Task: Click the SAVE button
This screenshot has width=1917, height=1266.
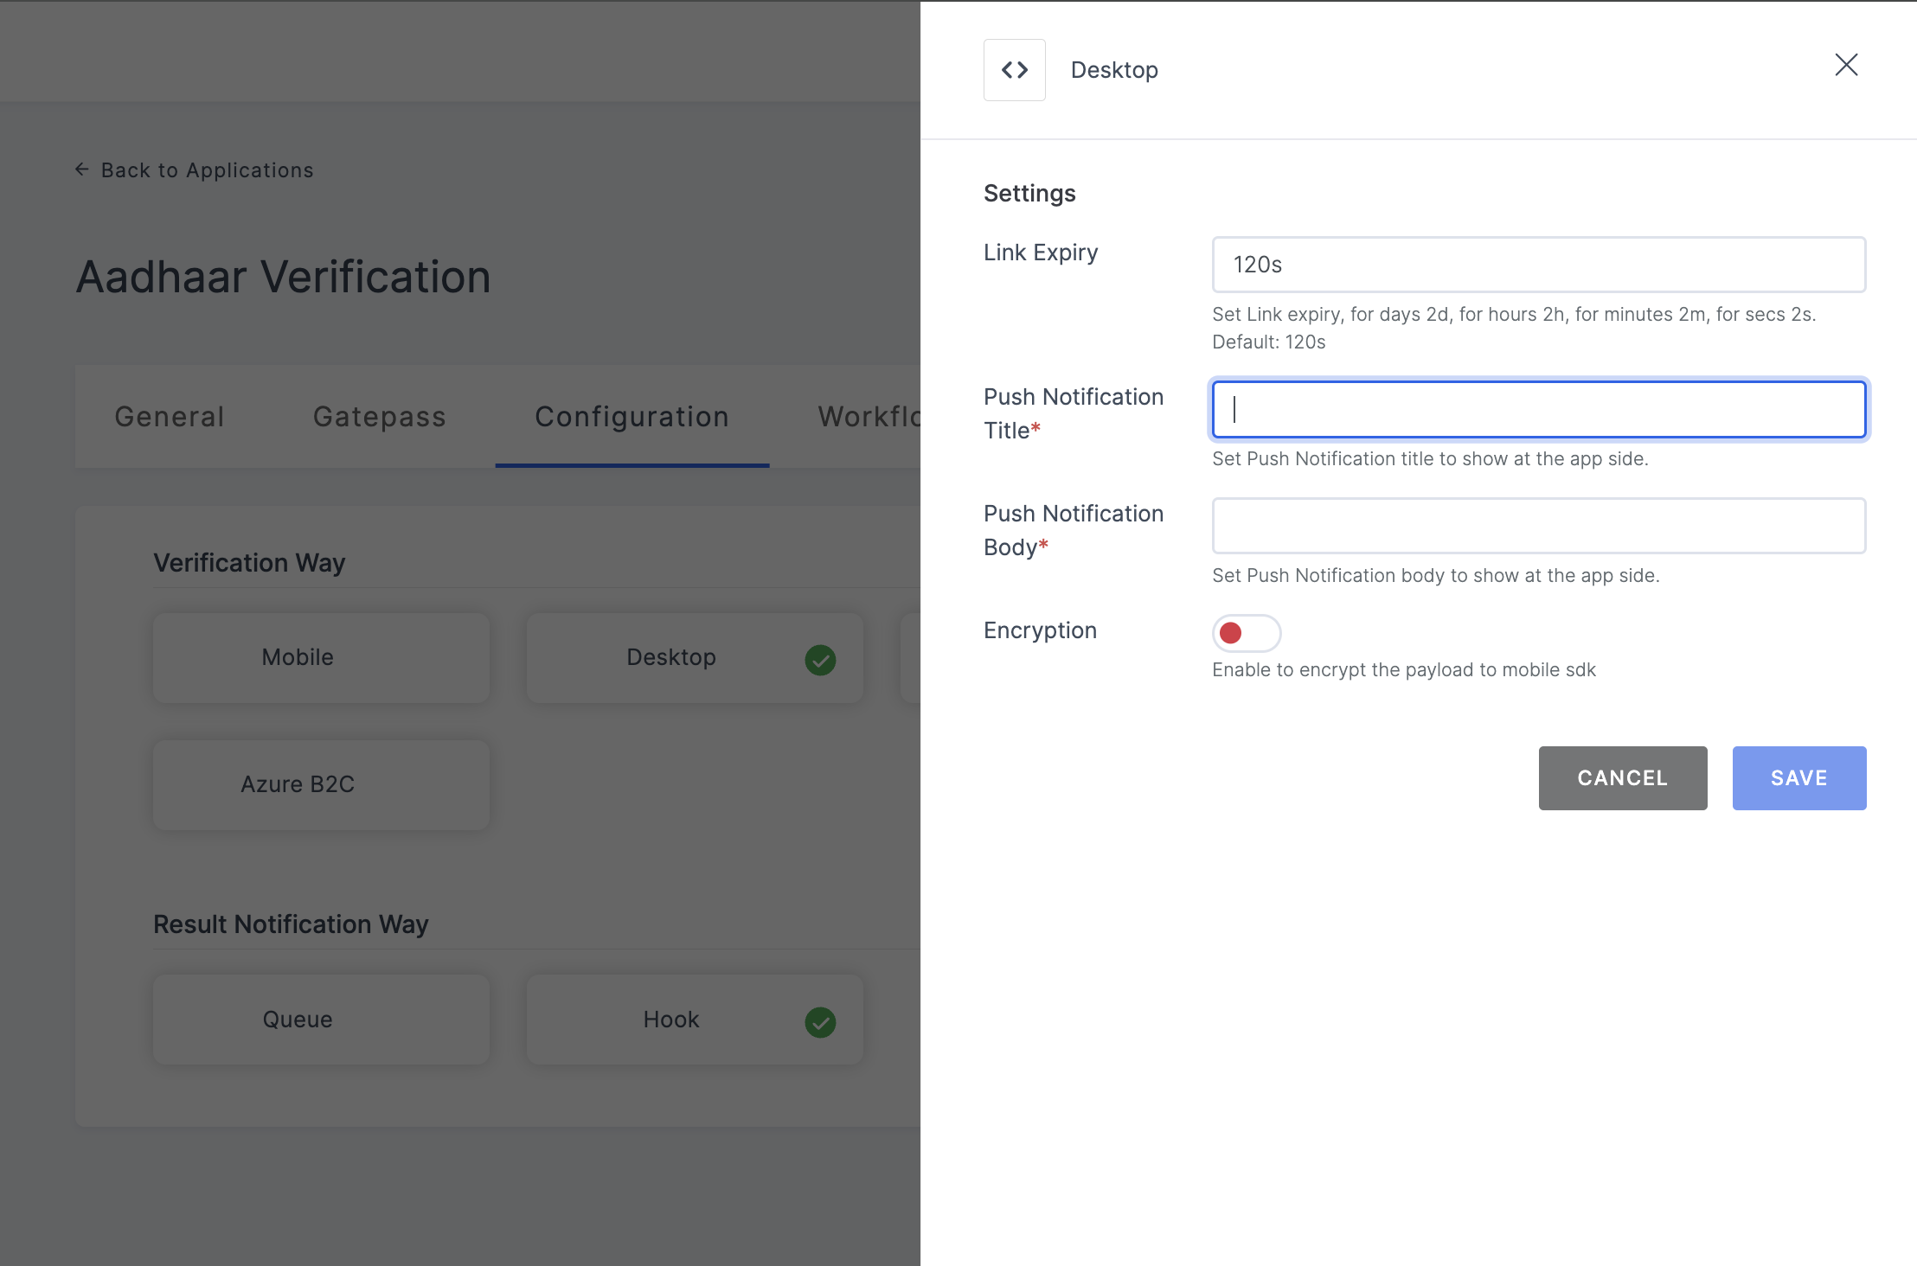Action: click(1798, 778)
